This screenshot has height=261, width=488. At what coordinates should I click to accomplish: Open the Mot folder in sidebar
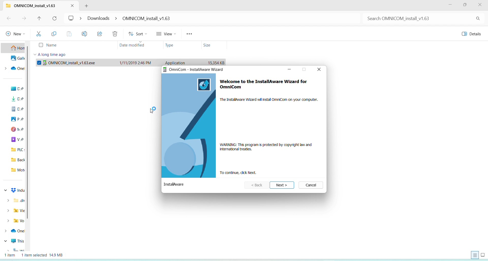[x=17, y=170]
